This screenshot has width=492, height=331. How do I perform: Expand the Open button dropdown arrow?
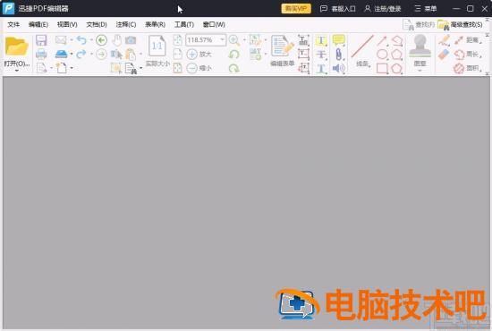click(x=17, y=71)
